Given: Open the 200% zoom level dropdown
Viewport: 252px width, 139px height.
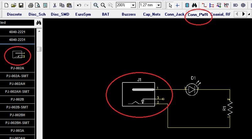Looking at the screenshot, I should pos(133,5).
